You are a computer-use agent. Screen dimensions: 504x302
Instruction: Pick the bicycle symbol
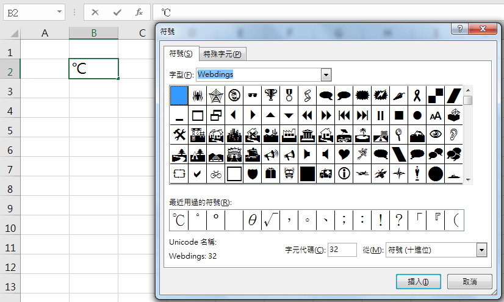pyautogui.click(x=216, y=174)
